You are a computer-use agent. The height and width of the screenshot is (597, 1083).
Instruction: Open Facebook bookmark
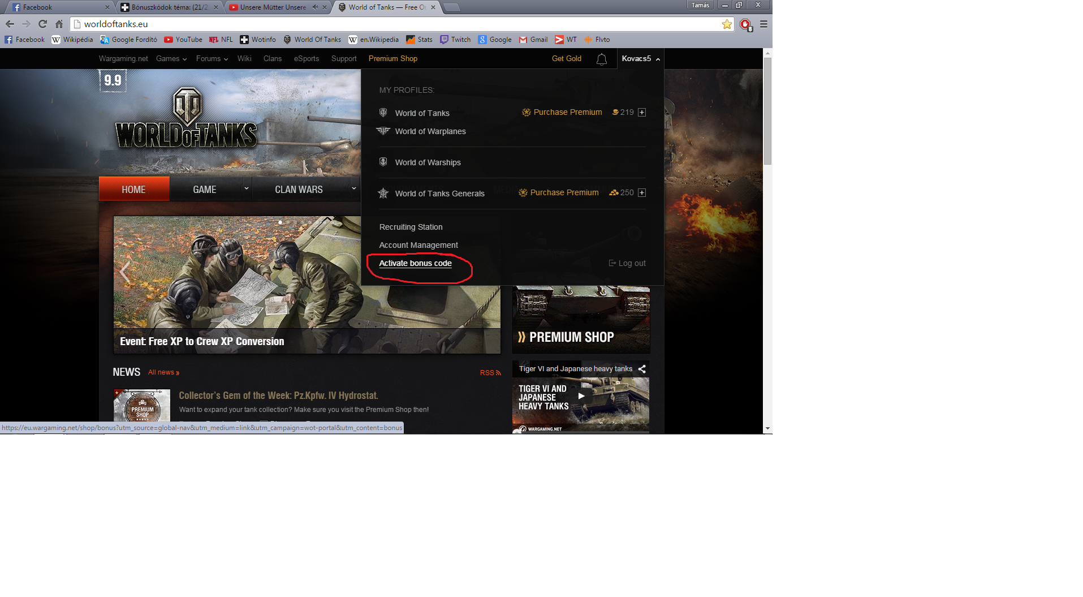[x=25, y=40]
